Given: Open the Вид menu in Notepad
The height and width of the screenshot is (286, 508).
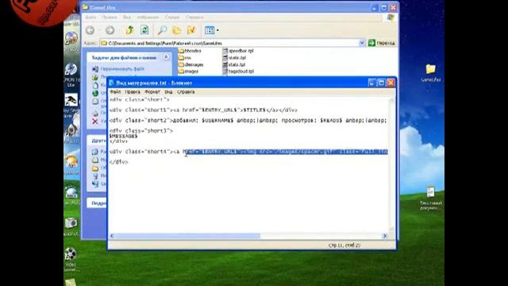Looking at the screenshot, I should point(168,92).
